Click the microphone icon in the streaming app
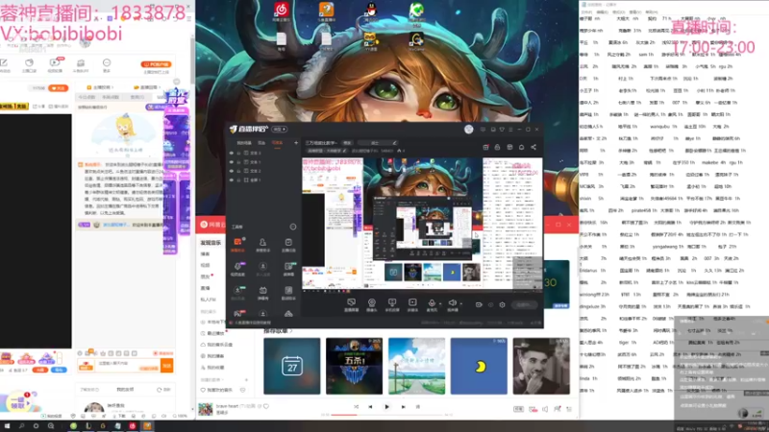This screenshot has width=769, height=432. [x=432, y=303]
